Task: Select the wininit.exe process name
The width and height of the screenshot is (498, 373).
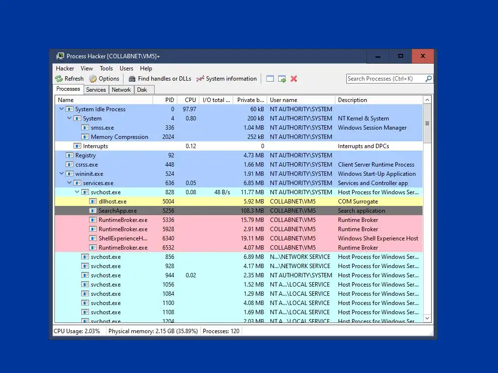Action: coord(89,174)
